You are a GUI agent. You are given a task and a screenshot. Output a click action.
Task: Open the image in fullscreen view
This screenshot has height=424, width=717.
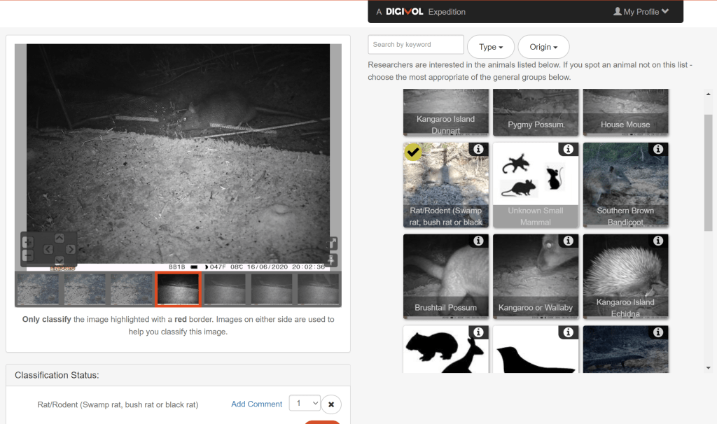pyautogui.click(x=333, y=243)
